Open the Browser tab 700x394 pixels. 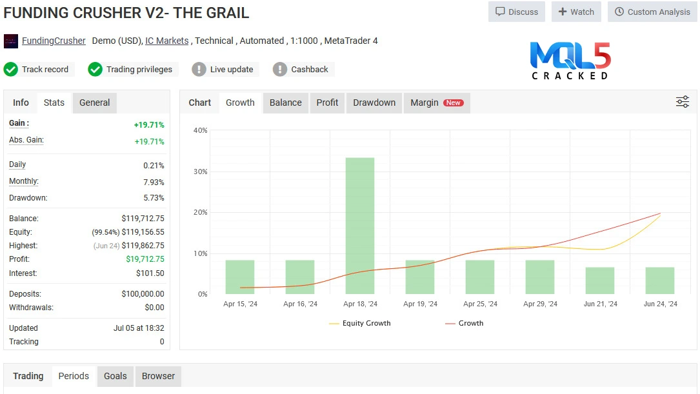pos(158,376)
